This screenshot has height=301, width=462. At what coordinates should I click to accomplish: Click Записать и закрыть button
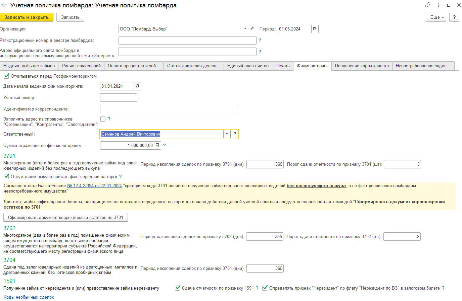[27, 17]
